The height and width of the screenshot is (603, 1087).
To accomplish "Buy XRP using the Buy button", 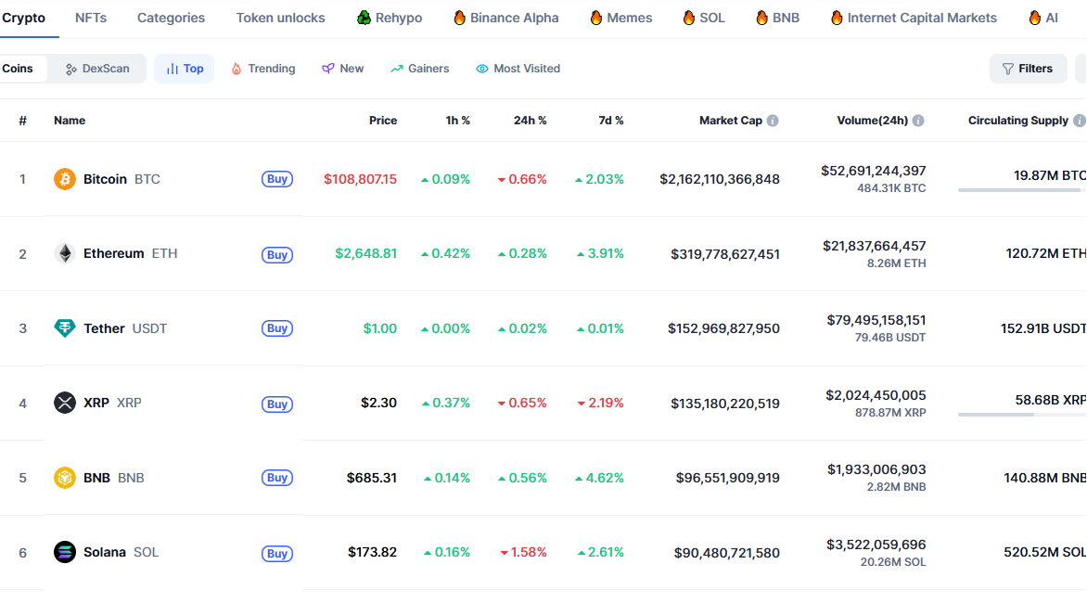I will (x=277, y=404).
